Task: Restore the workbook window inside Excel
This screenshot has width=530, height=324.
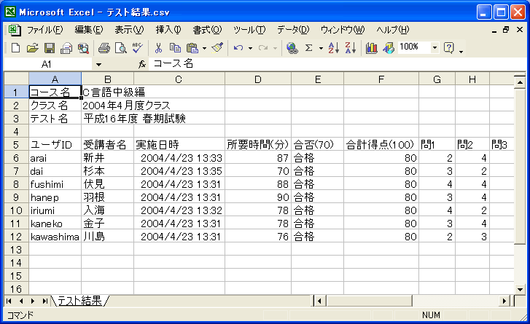Action: [506, 30]
